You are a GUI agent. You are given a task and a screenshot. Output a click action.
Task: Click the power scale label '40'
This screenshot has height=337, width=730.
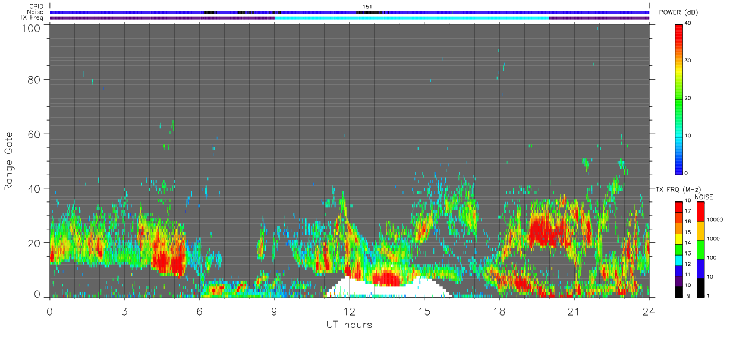click(x=687, y=23)
